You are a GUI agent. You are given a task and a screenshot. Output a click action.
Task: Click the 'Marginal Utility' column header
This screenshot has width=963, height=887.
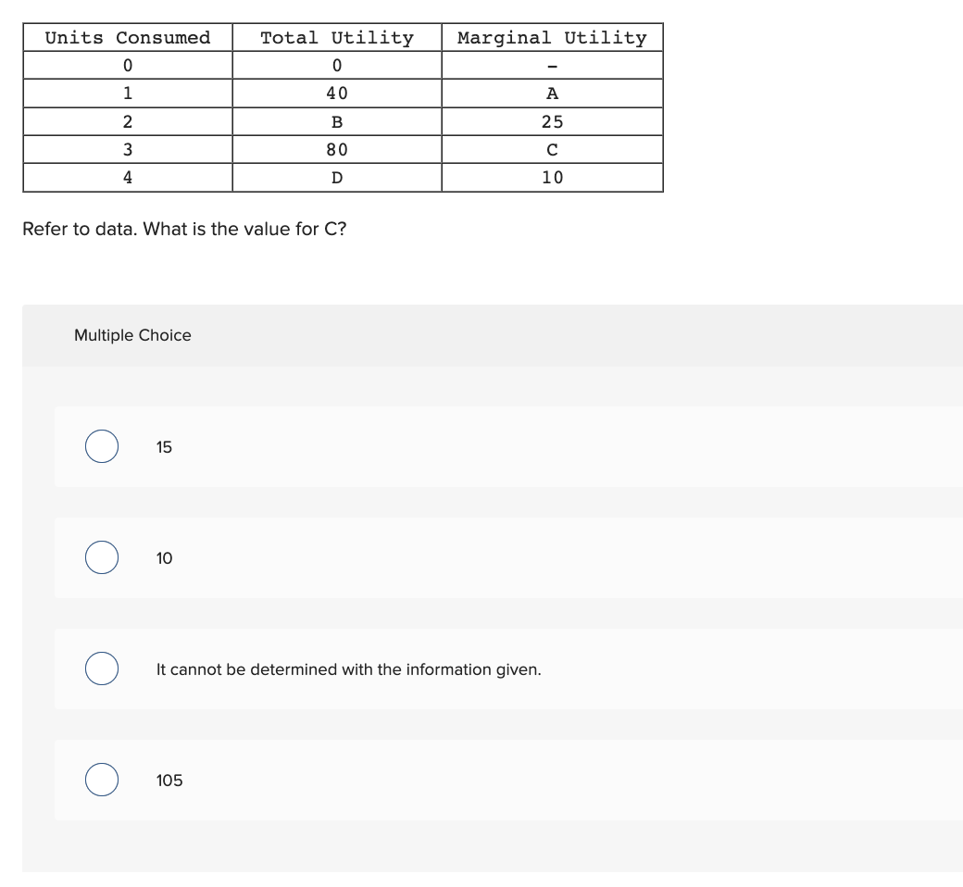coord(551,38)
